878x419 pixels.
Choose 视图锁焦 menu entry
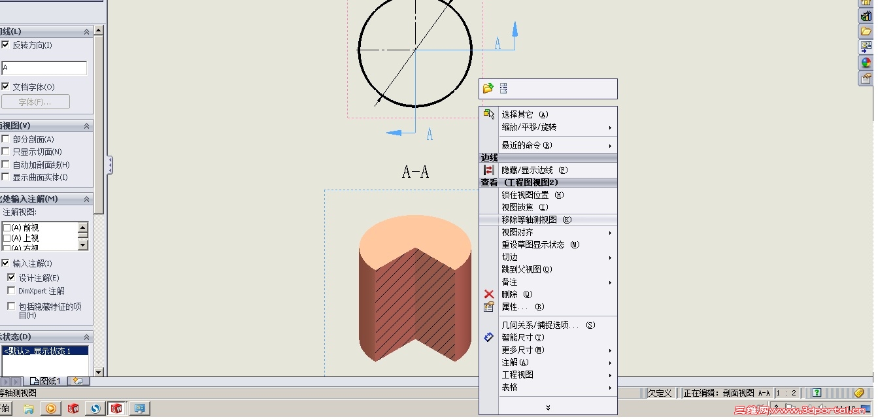pyautogui.click(x=549, y=207)
